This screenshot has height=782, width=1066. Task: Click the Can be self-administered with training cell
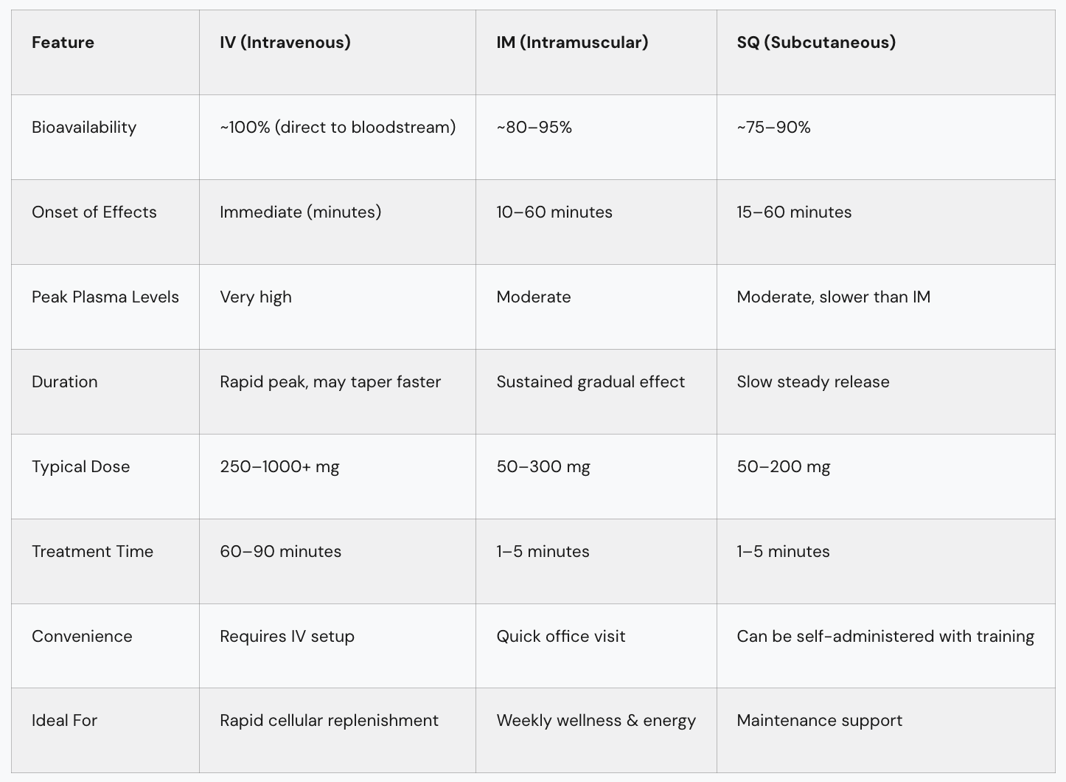point(885,637)
